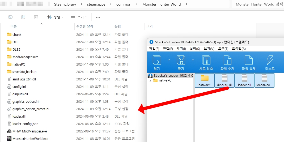Select MonsterHunterWorld.exe in the file list
284x142 pixels.
(x=30, y=139)
